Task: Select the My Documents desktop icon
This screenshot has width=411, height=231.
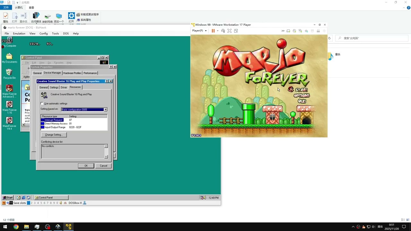Action: click(x=9, y=58)
